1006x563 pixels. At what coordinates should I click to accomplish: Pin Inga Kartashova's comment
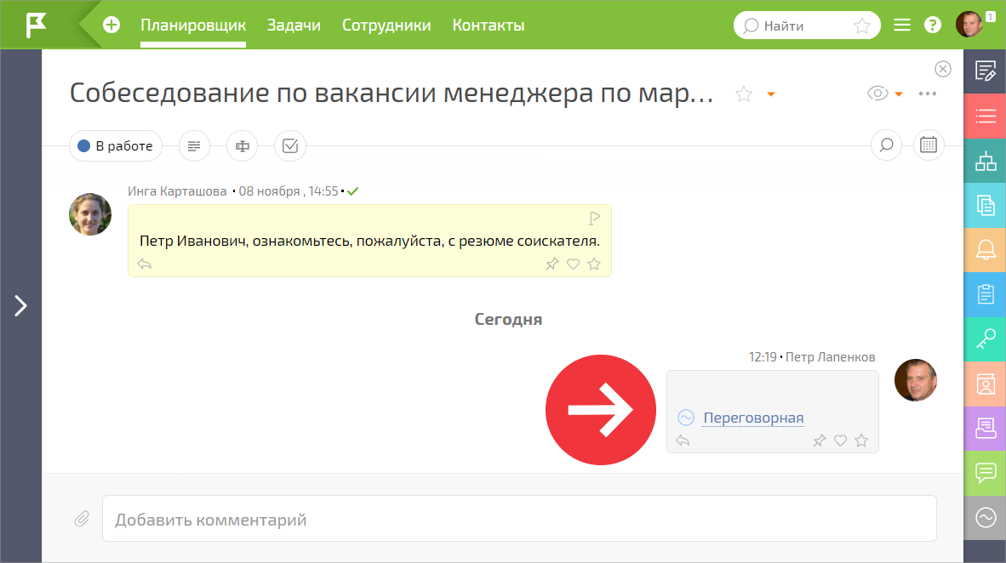coord(552,264)
